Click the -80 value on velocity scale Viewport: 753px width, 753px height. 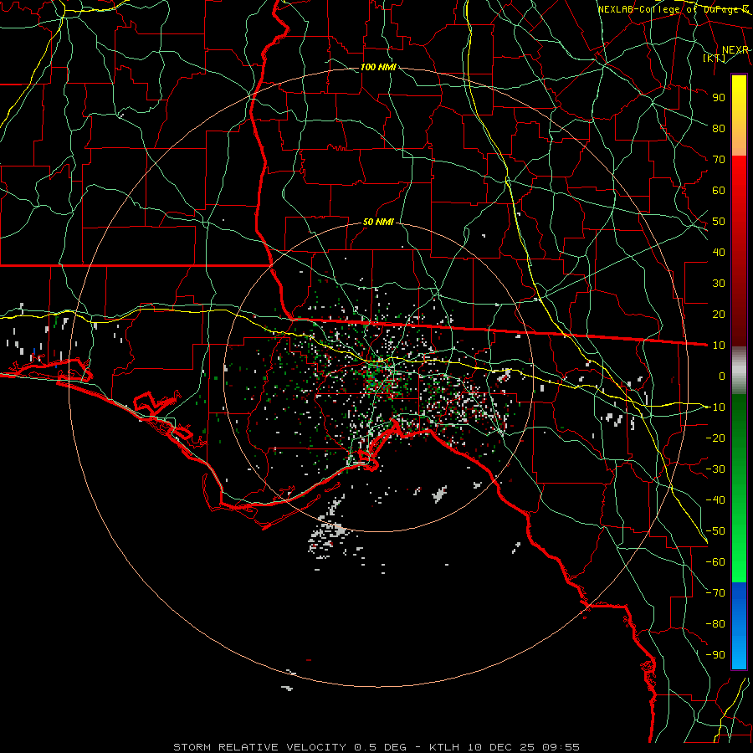click(715, 624)
